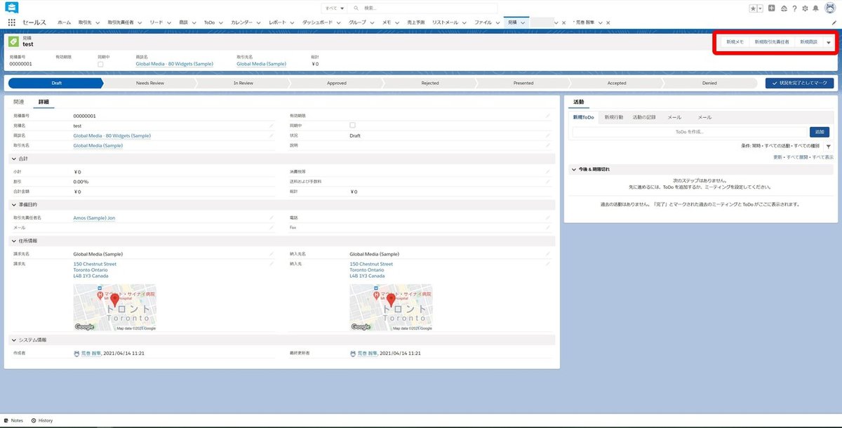Open Notes in the utility bar
842x428 pixels.
point(13,420)
